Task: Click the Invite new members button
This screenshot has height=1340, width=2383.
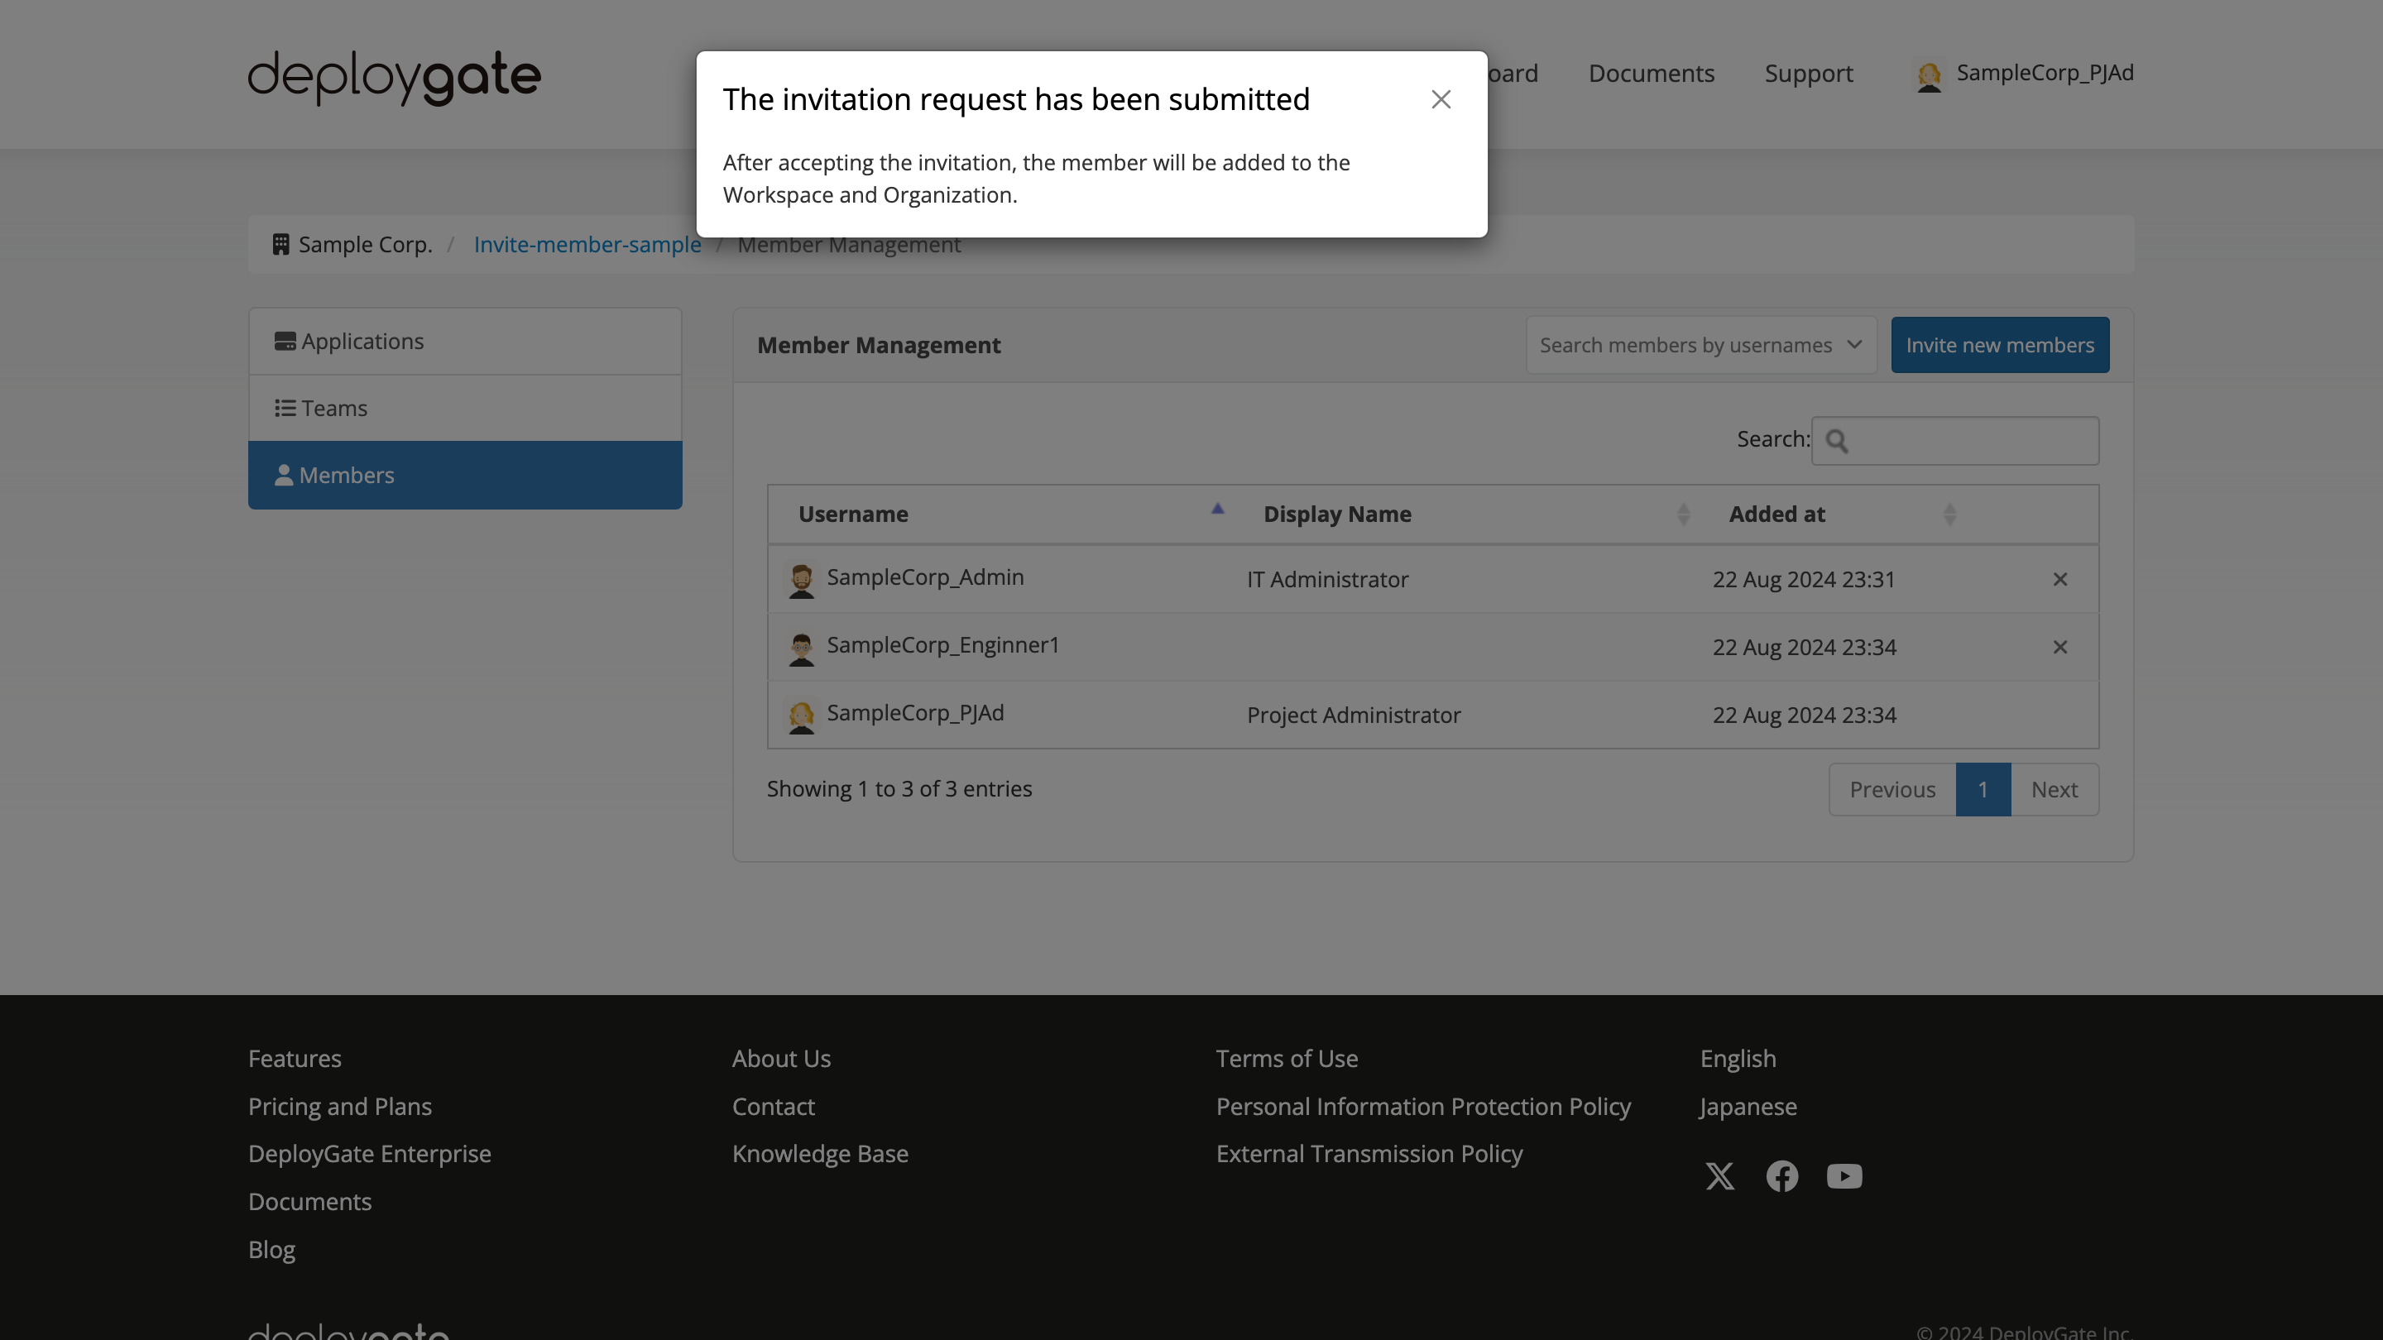Action: click(x=2000, y=343)
